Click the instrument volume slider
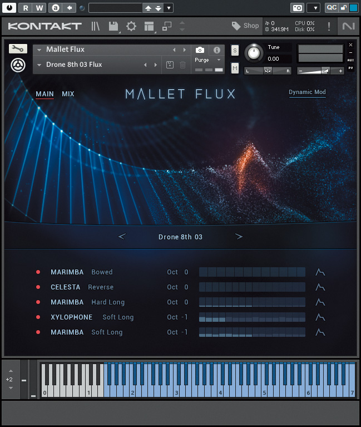The height and width of the screenshot is (427, 361). (320, 71)
